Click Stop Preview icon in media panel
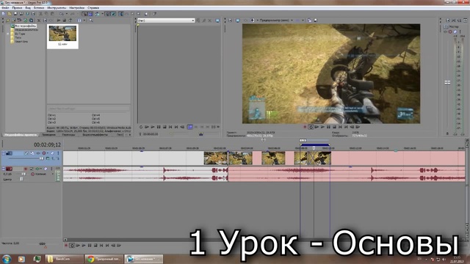 click(65, 21)
